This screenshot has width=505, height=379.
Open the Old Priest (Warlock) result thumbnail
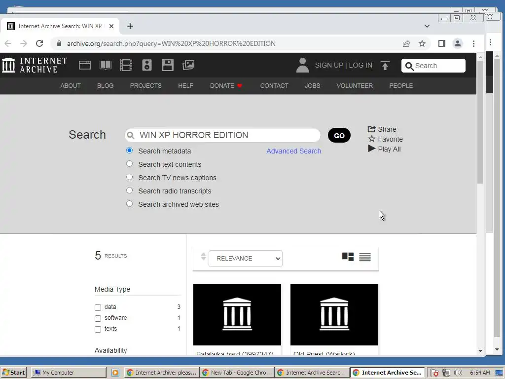coord(334,314)
